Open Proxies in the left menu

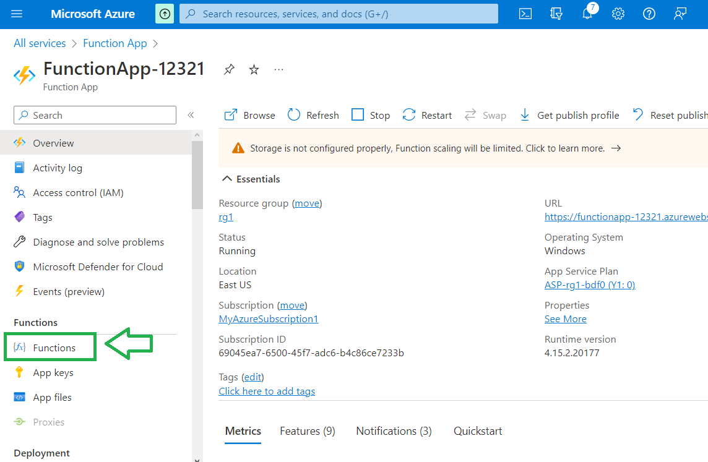coord(96,422)
